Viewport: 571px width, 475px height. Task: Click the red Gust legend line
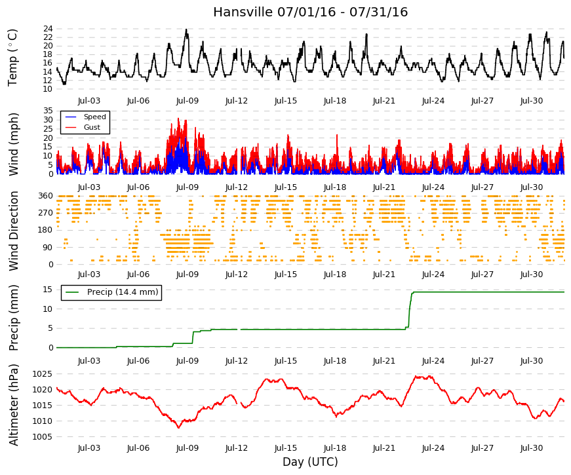pyautogui.click(x=71, y=127)
